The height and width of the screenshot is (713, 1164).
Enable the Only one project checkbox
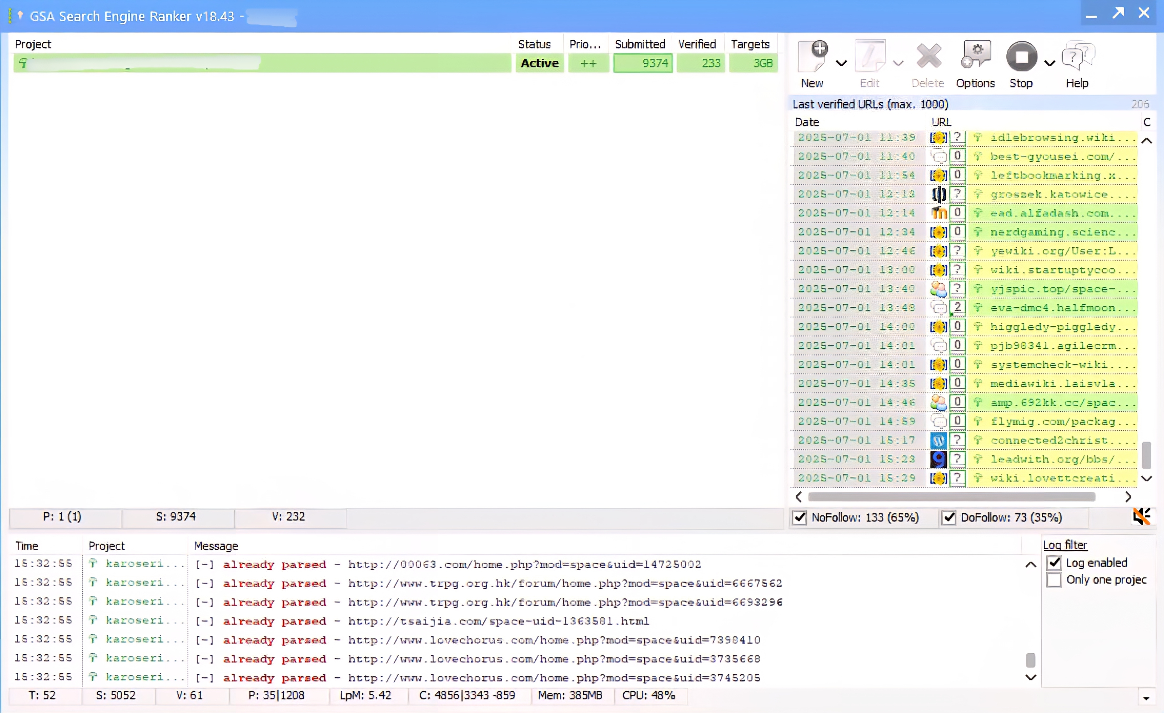pos(1054,580)
